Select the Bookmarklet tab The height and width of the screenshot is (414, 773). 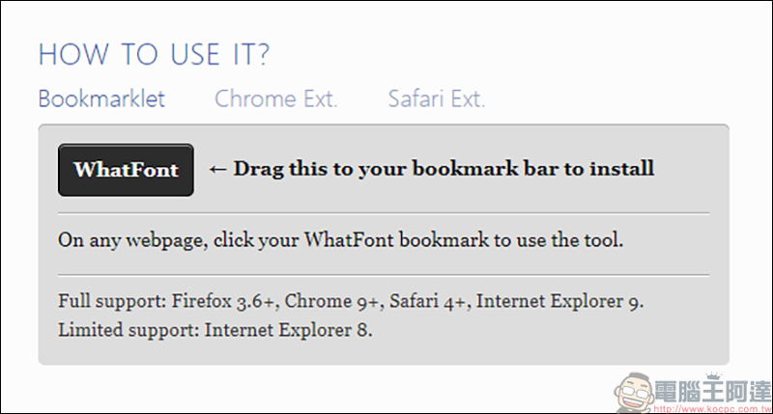pos(101,99)
